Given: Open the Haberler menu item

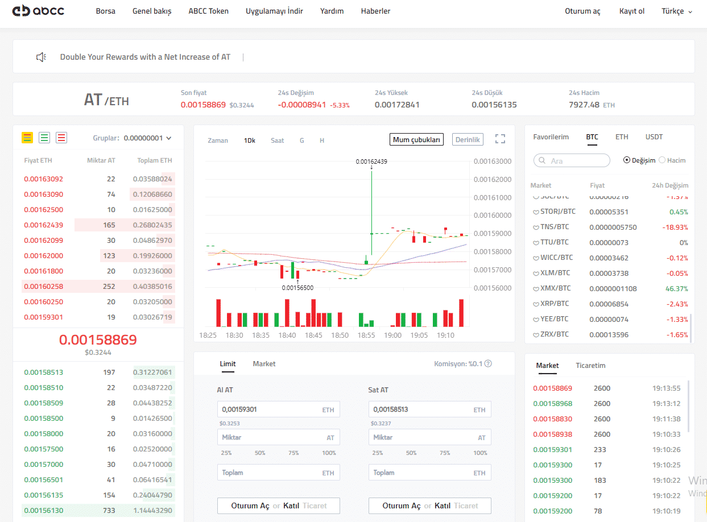Looking at the screenshot, I should click(375, 11).
